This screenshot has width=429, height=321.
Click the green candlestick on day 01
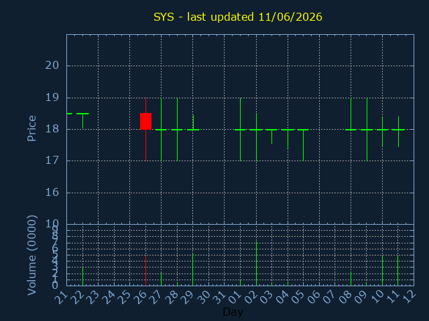(240, 129)
